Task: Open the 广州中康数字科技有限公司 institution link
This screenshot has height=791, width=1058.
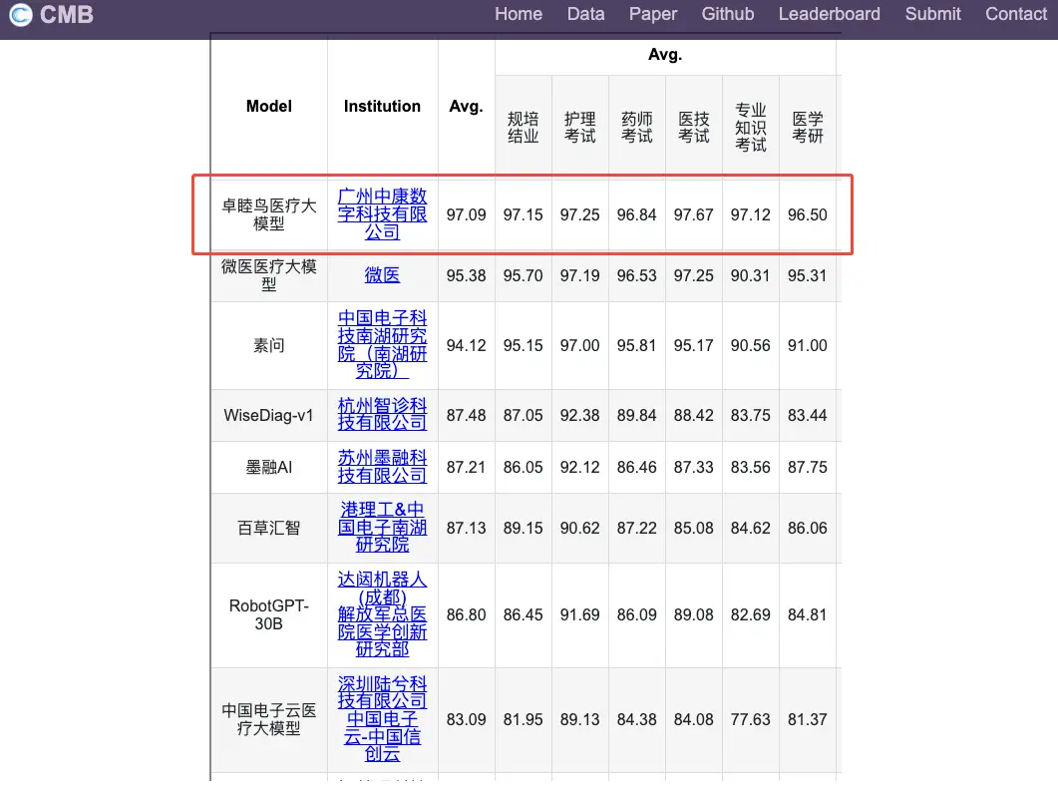Action: pyautogui.click(x=382, y=213)
